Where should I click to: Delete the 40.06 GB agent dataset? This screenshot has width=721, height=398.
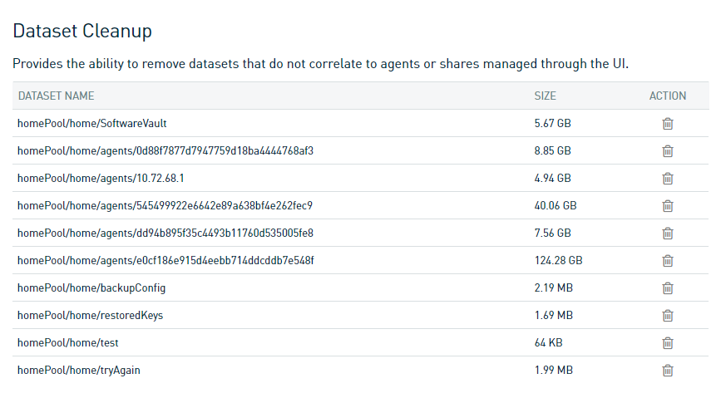(667, 206)
